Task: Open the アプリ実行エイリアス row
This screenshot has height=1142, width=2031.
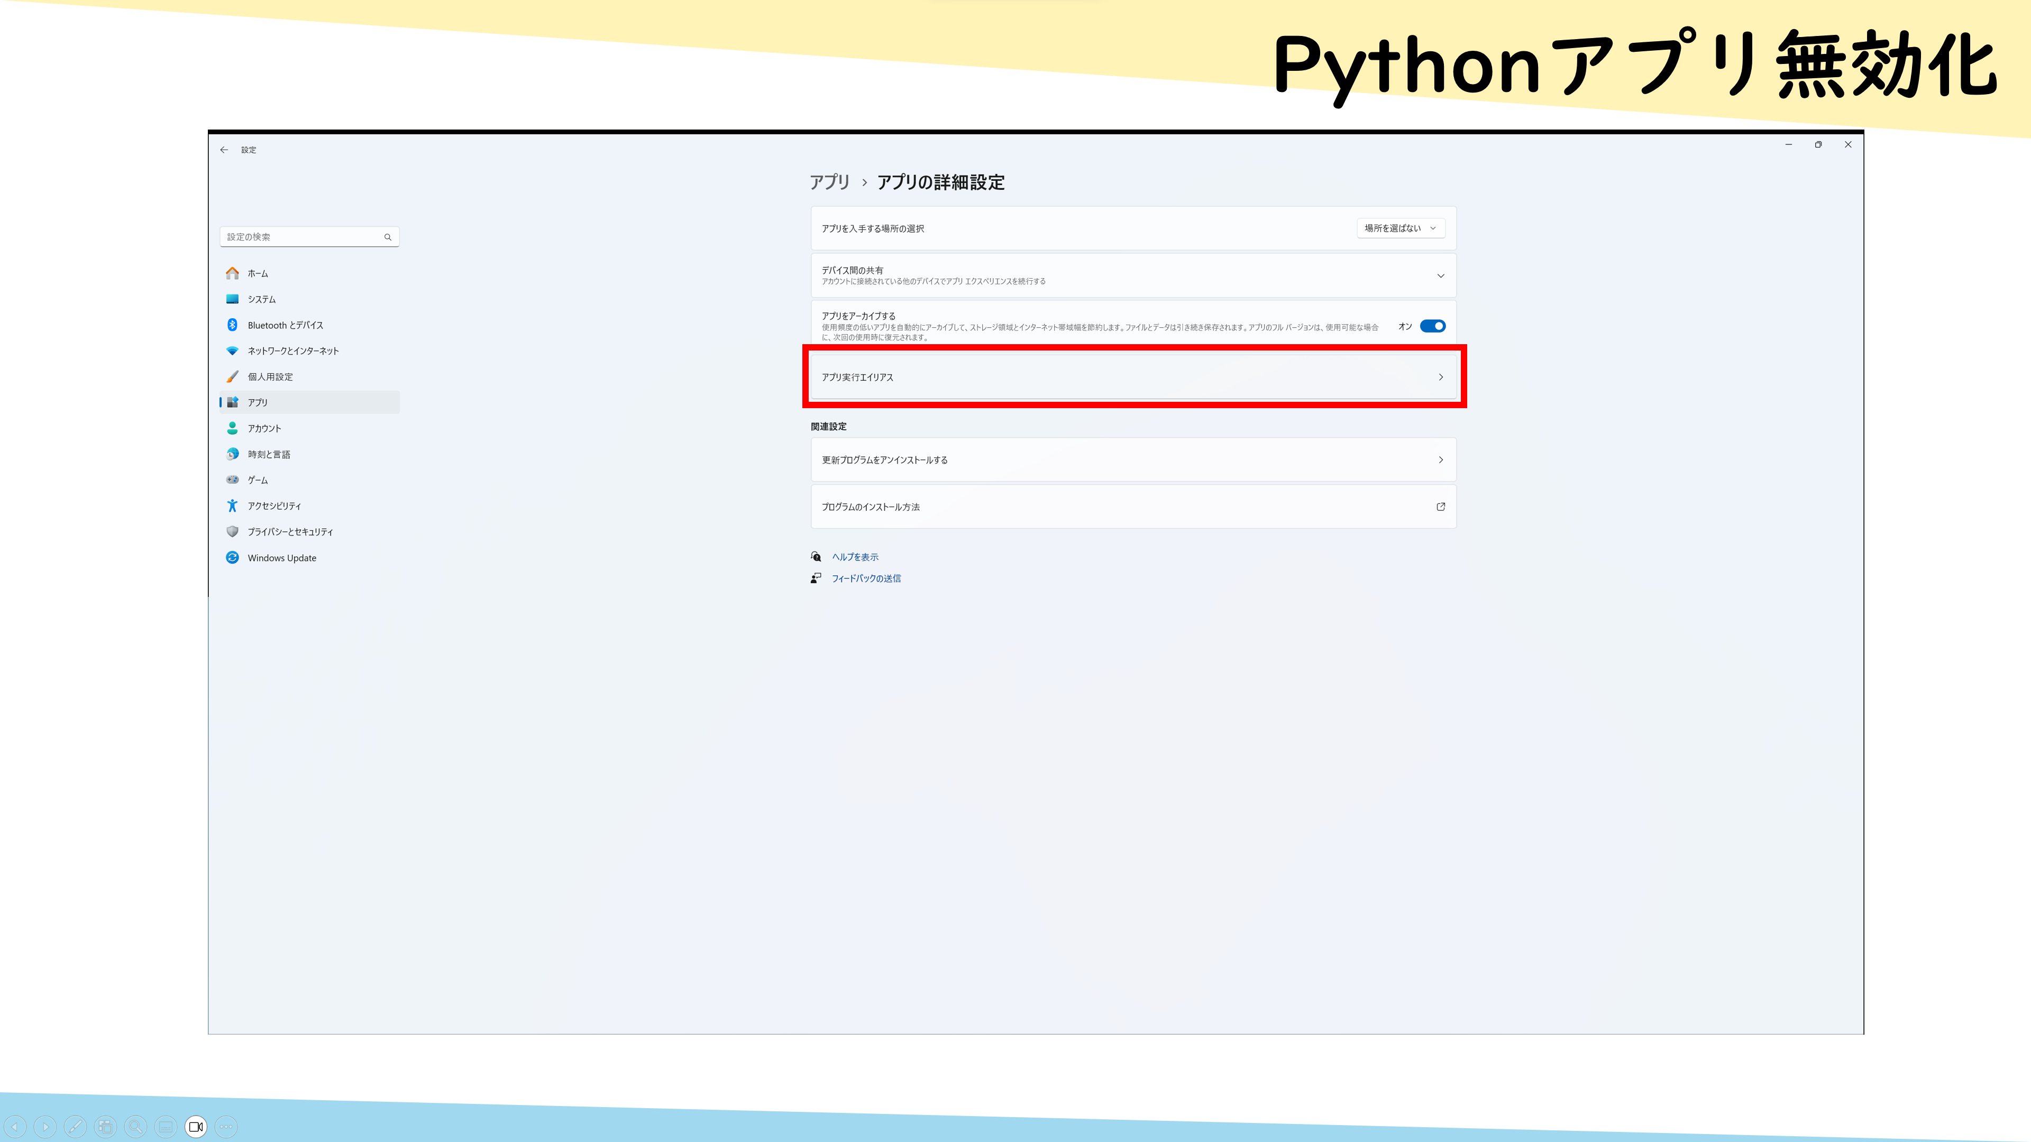Action: [1133, 377]
